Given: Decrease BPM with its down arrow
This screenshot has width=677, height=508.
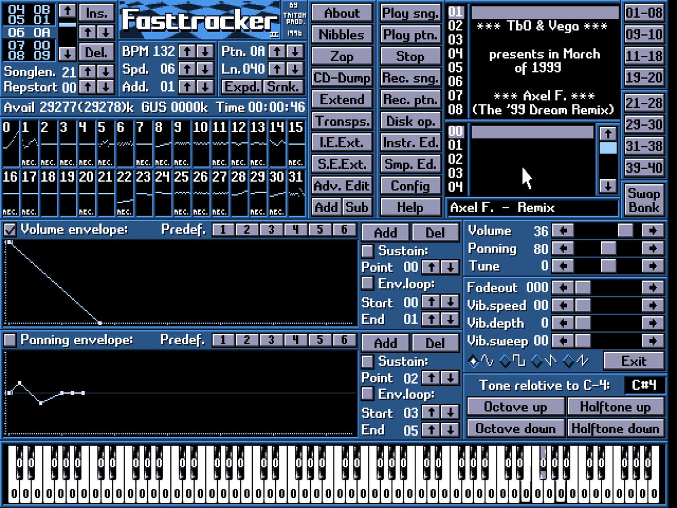Looking at the screenshot, I should [205, 51].
